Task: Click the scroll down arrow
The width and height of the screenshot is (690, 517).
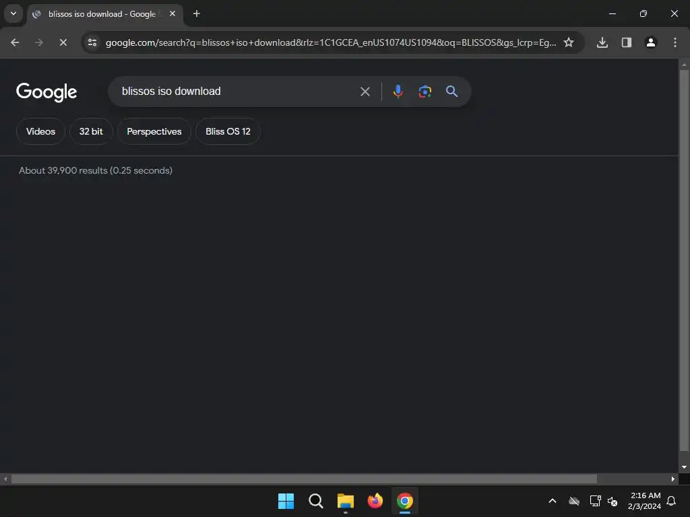Action: [x=684, y=467]
